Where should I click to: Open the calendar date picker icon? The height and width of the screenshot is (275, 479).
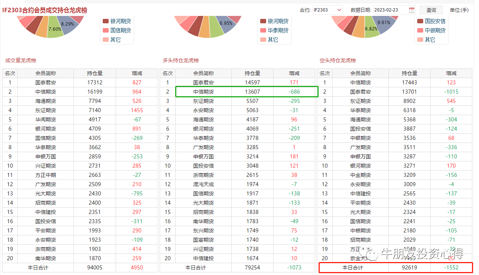(x=412, y=10)
